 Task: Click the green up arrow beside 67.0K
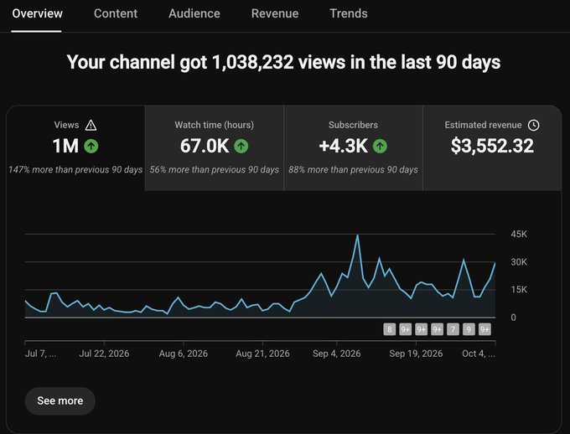(x=241, y=146)
